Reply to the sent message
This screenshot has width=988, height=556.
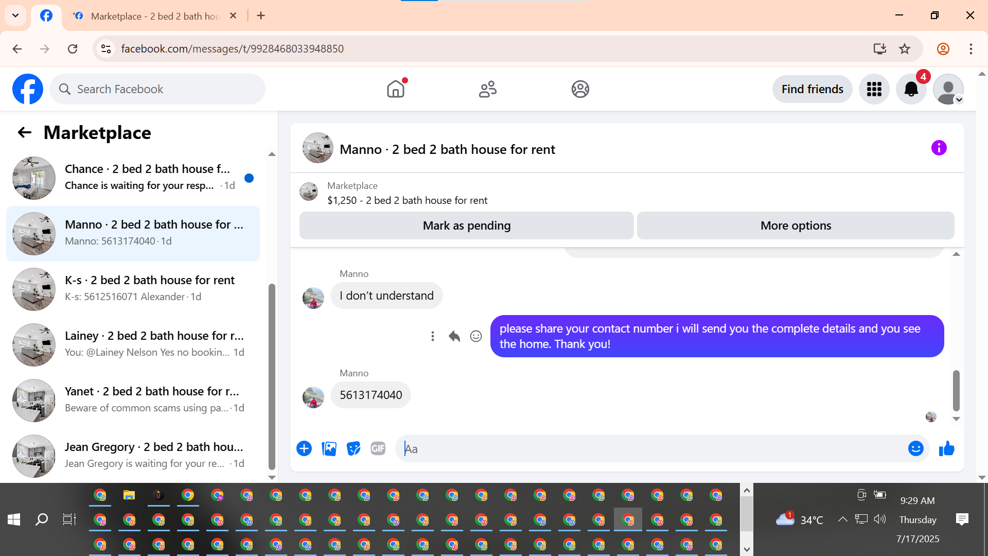click(454, 336)
